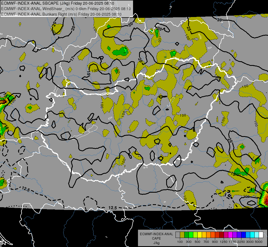This screenshot has width=268, height=247.
Task: Click the legend tick value 2250
Action: [x=241, y=242]
